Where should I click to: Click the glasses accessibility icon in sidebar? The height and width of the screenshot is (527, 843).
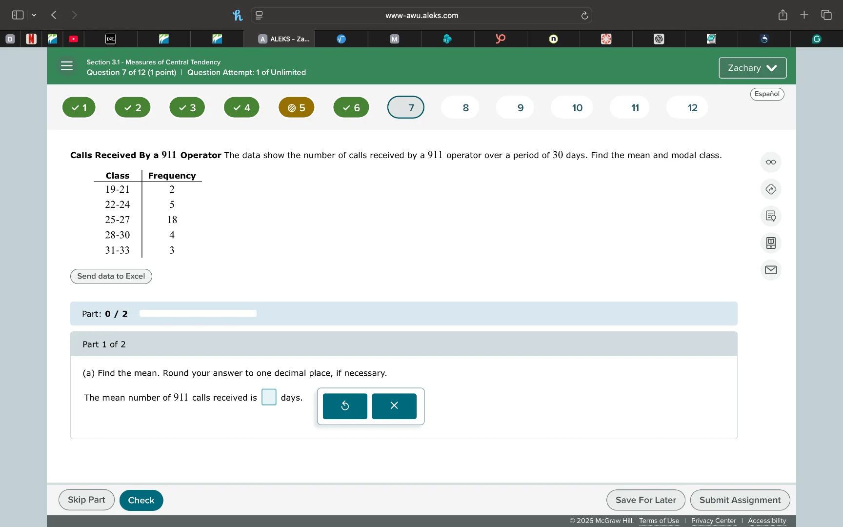(771, 162)
